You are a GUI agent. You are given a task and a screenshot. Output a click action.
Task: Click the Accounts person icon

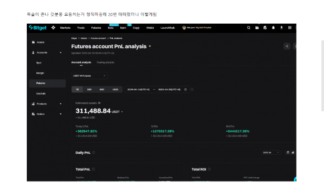(33, 52)
